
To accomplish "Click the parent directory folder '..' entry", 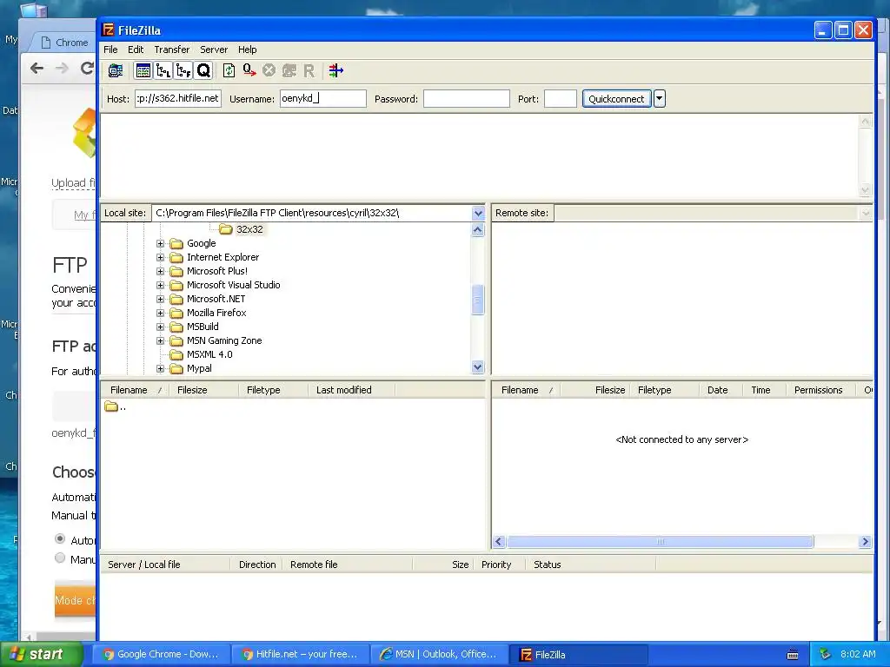I will click(116, 406).
